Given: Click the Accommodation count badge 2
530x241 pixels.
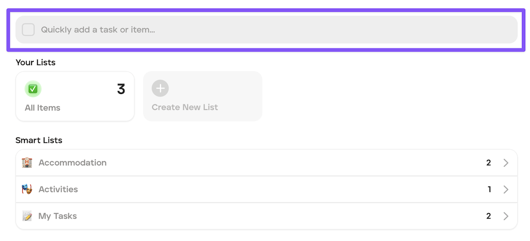Looking at the screenshot, I should [488, 163].
